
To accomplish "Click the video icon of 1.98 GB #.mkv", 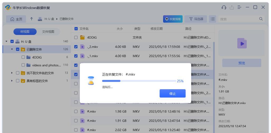I will tap(82, 111).
